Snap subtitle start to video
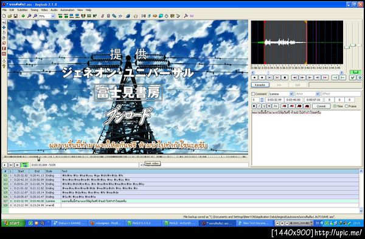The height and width of the screenshot is (239, 365). (71, 16)
